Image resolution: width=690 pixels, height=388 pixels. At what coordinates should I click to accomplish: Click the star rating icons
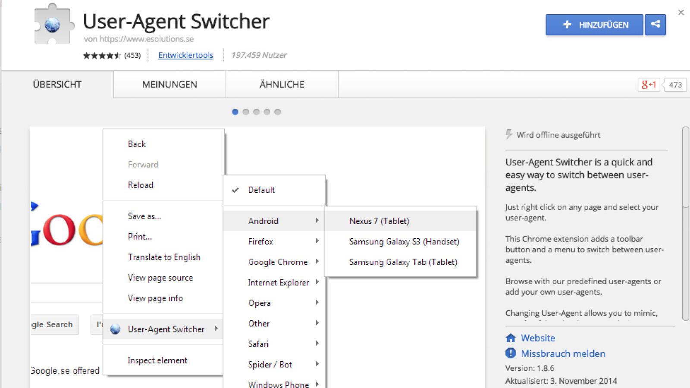pos(102,56)
